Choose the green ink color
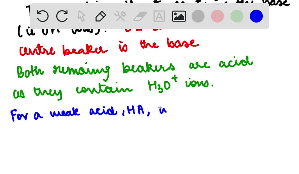299x174 pixels. 237,16
